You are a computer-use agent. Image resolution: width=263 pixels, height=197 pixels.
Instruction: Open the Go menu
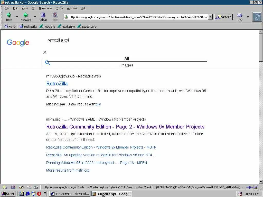pos(33,8)
